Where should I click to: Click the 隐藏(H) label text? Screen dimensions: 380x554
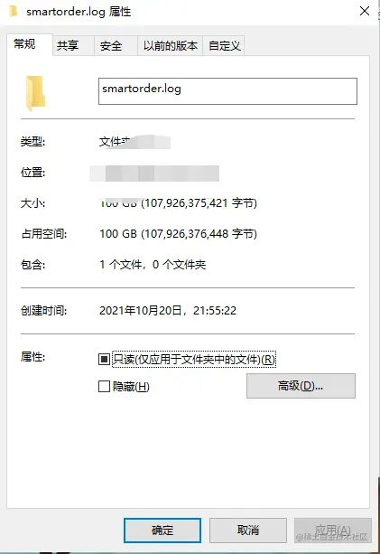[131, 387]
